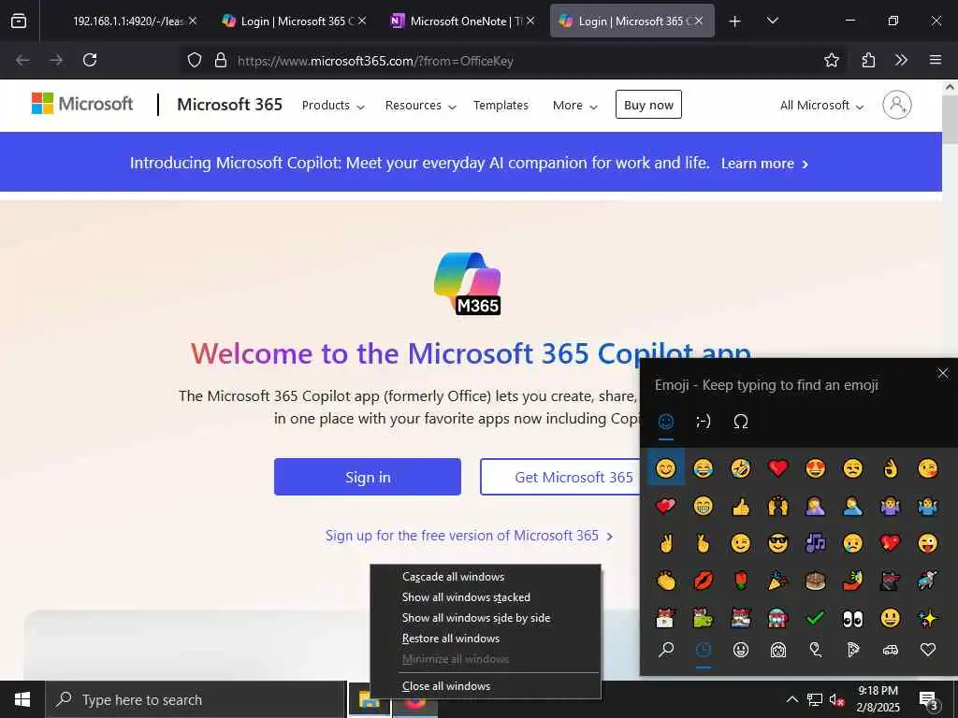Switch to the Omega symbols tab
Screen dimensions: 958x718
pos(741,422)
